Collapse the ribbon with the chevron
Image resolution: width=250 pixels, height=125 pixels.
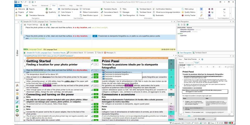pos(233,18)
